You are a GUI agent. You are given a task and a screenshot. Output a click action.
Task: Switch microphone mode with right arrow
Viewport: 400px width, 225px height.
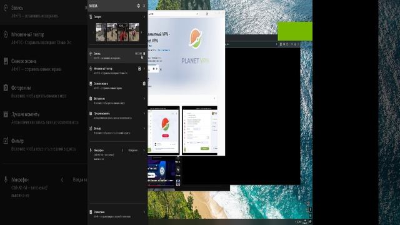144,150
